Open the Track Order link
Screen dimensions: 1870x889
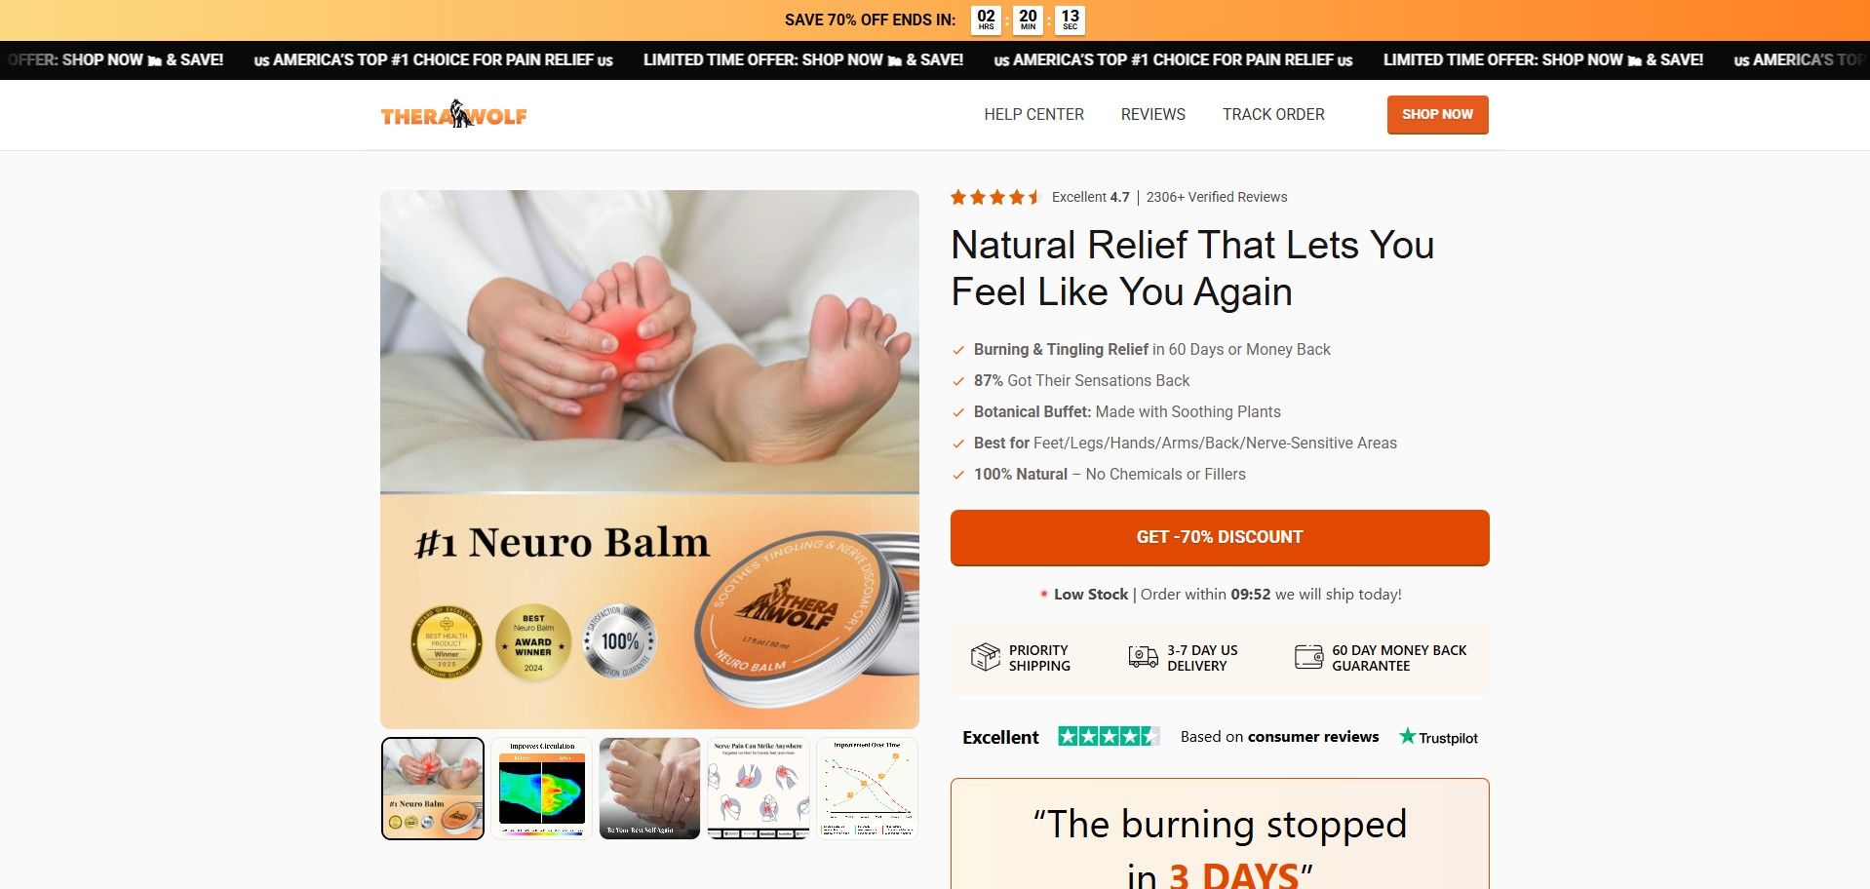point(1273,114)
